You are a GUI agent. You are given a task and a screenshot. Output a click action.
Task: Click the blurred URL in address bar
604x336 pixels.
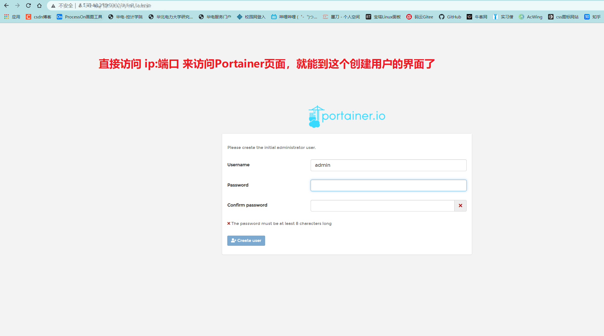point(115,5)
